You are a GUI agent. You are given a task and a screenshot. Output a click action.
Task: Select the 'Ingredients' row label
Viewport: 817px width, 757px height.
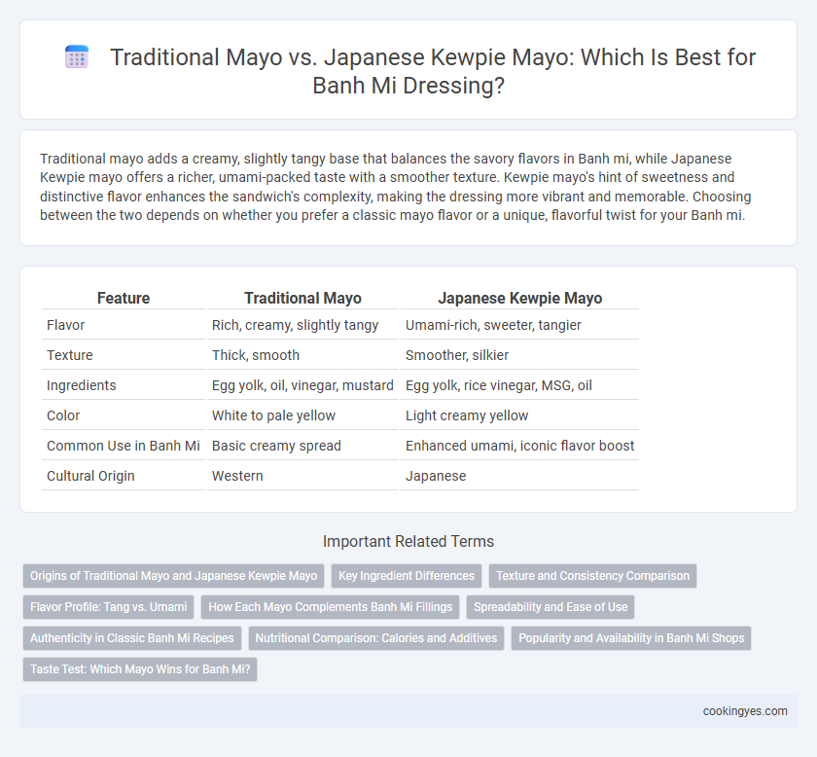point(82,385)
